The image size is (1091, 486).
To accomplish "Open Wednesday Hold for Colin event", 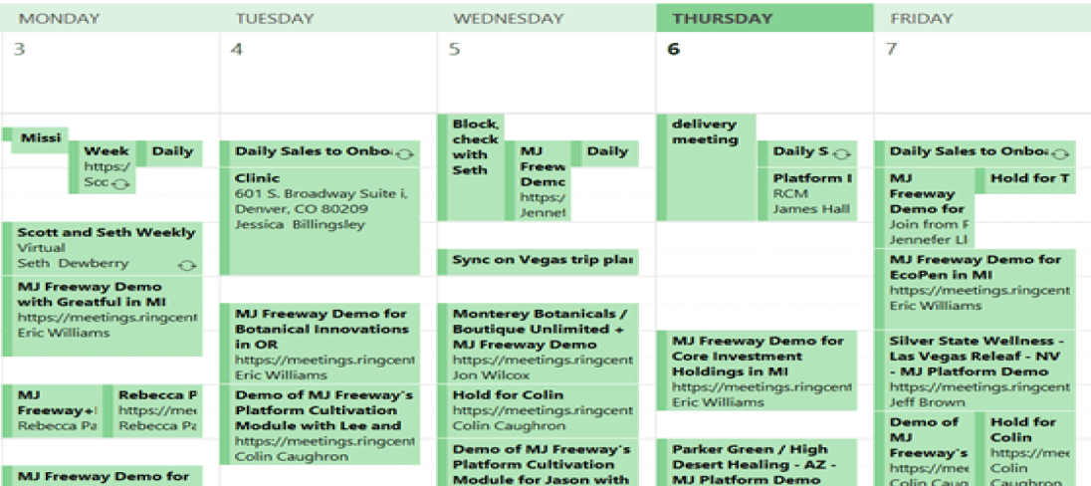I will [538, 410].
